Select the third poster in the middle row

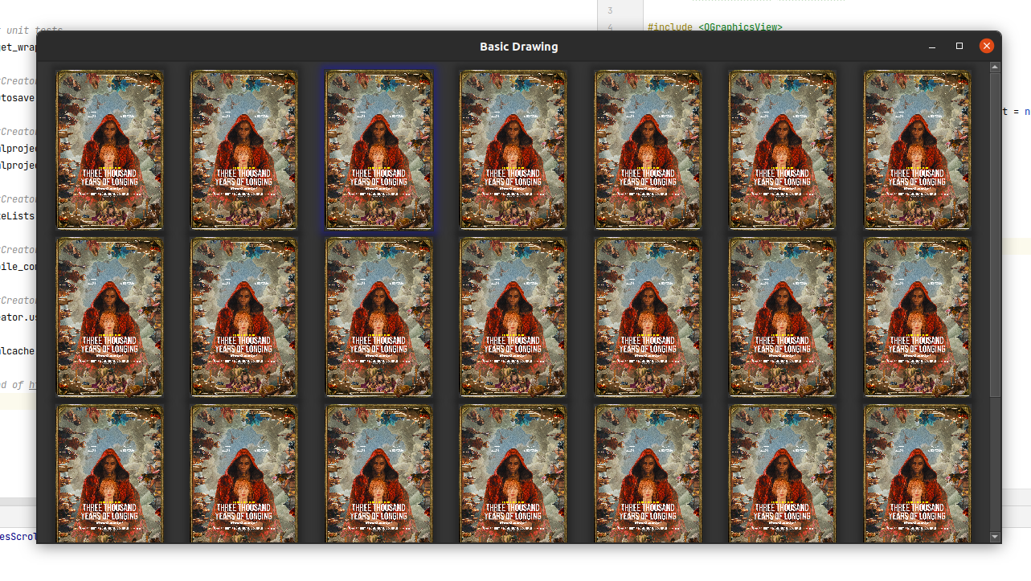pos(379,317)
